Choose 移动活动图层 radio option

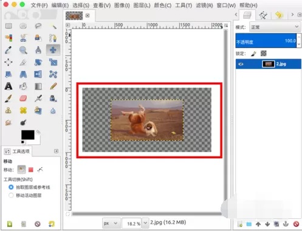[11, 195]
